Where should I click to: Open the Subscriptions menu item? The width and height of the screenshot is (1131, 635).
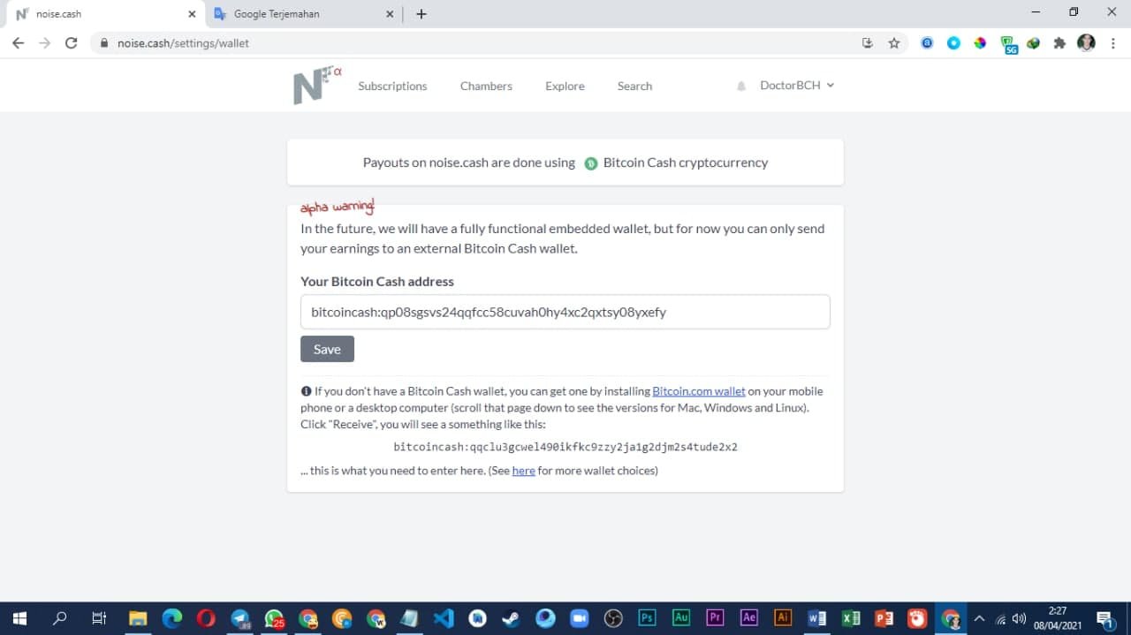coord(392,86)
